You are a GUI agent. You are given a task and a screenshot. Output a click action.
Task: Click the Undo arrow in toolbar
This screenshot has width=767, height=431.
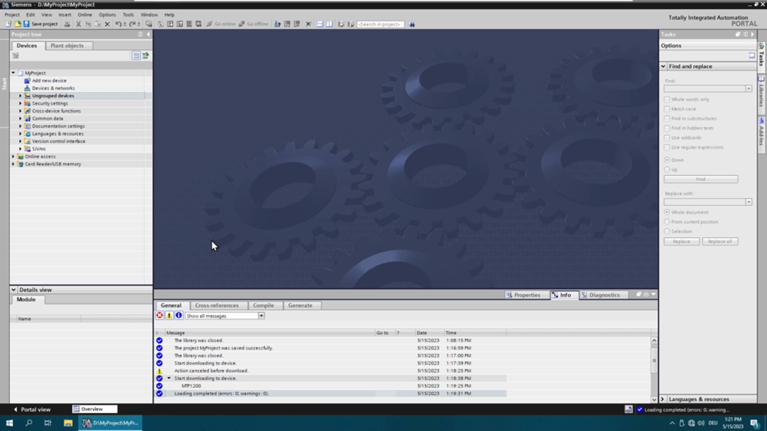(118, 24)
